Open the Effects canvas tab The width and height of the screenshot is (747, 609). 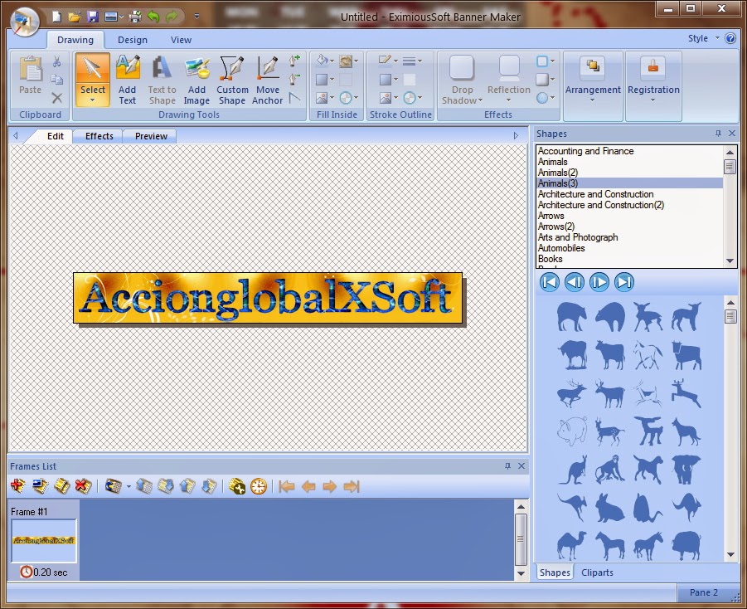tap(99, 136)
